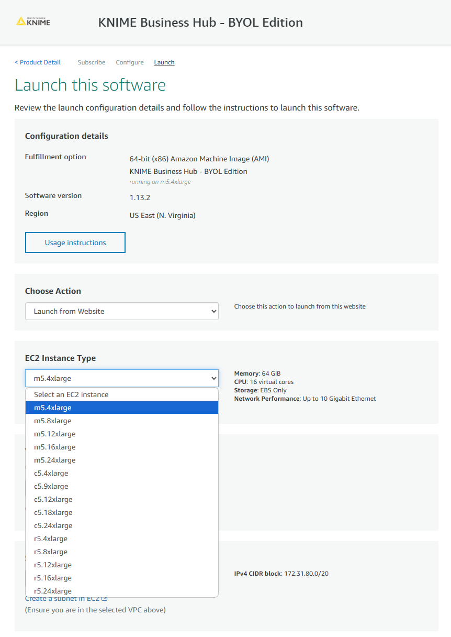This screenshot has height=637, width=451.
Task: Click the external link icon beside subnet link
Action: 105,599
